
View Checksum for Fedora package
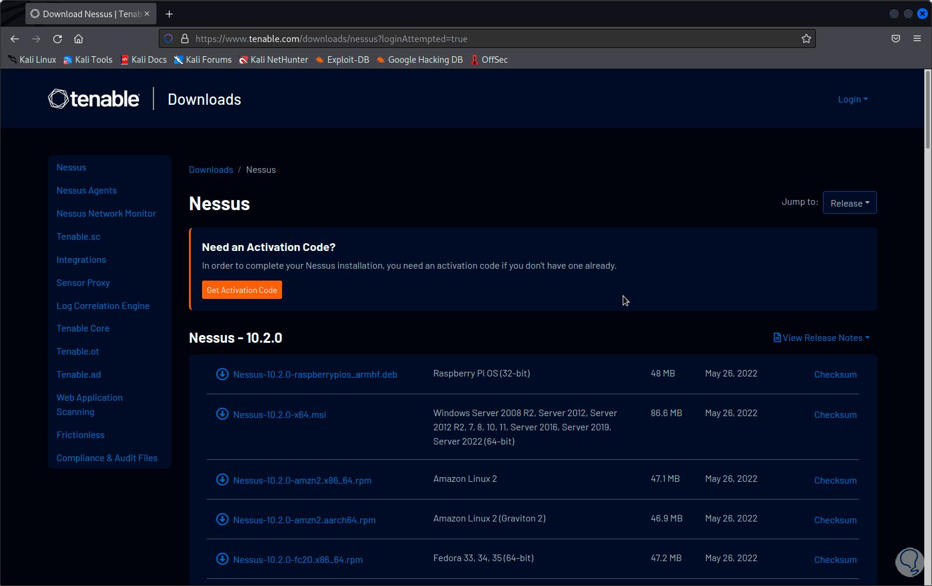pos(835,560)
